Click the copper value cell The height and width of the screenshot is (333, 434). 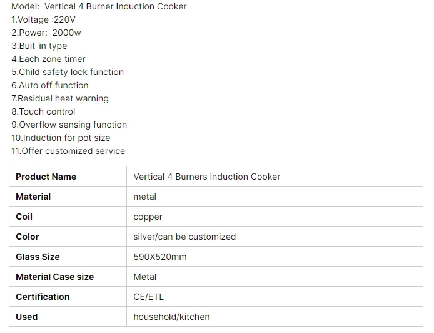(275, 217)
